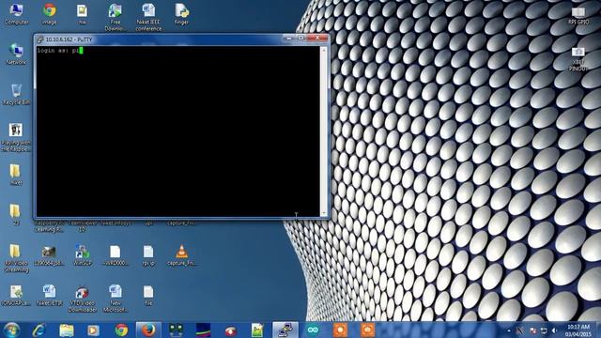
Task: Close the PuTTY window
Action: pyautogui.click(x=317, y=38)
